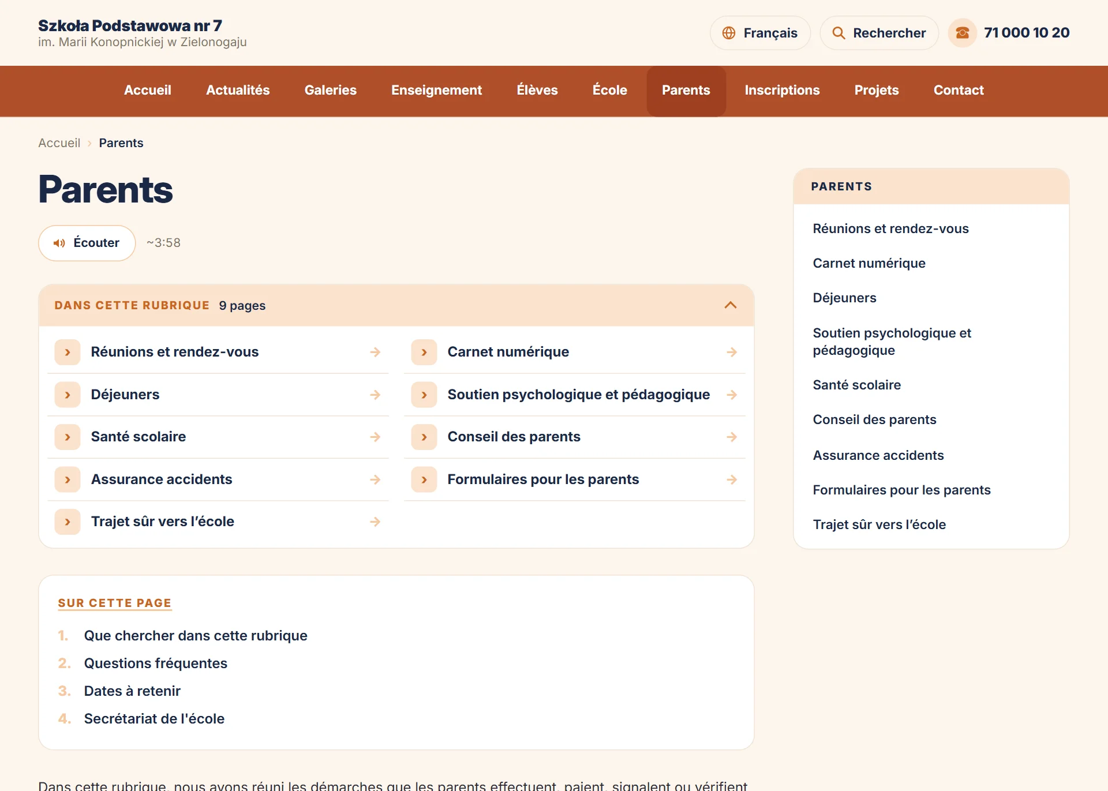Viewport: 1108px width, 791px height.
Task: Jump to Dates à retenir section
Action: (x=132, y=691)
